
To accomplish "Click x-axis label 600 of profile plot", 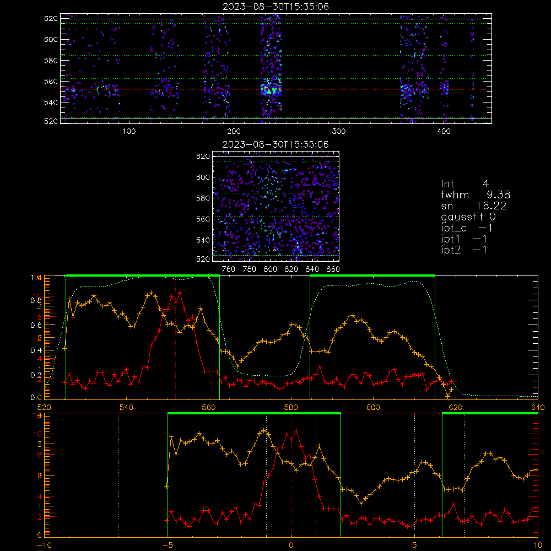I will tap(373, 408).
